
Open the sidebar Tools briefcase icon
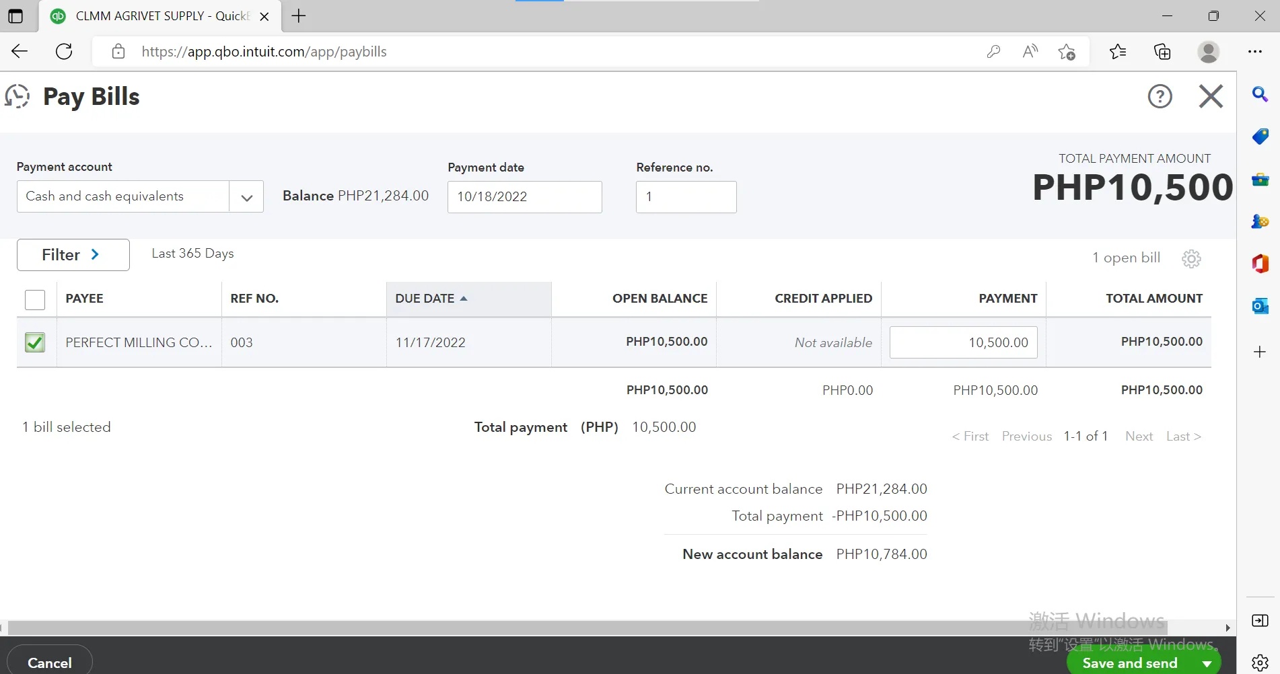(x=1260, y=180)
